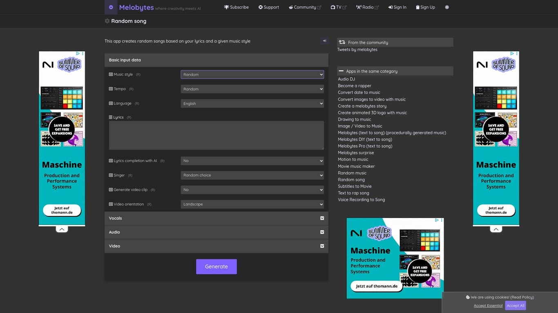Toggle the theme icon in top navigation
The height and width of the screenshot is (313, 558).
[x=447, y=7]
